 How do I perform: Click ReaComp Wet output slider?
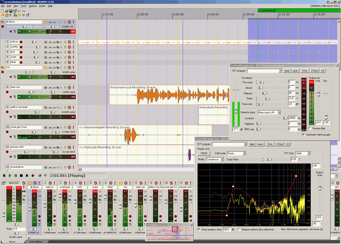point(318,94)
